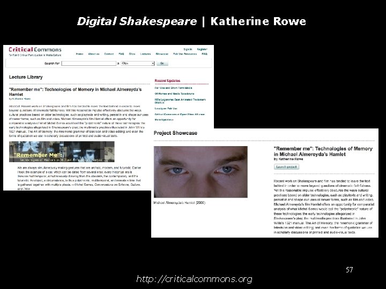Click caption "Michael Almereyda's Hamlet (2000)"
This screenshot has width=386, height=289.
pyautogui.click(x=180, y=203)
